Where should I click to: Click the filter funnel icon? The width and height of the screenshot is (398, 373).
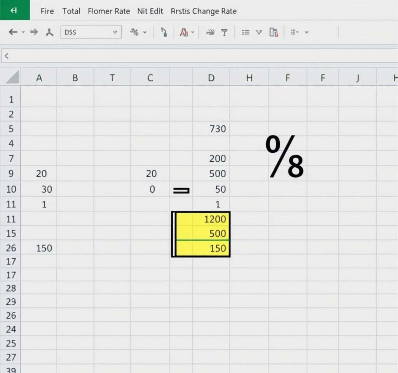(224, 32)
